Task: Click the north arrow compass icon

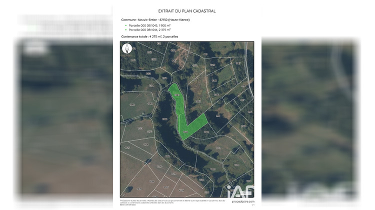Action: click(x=127, y=48)
